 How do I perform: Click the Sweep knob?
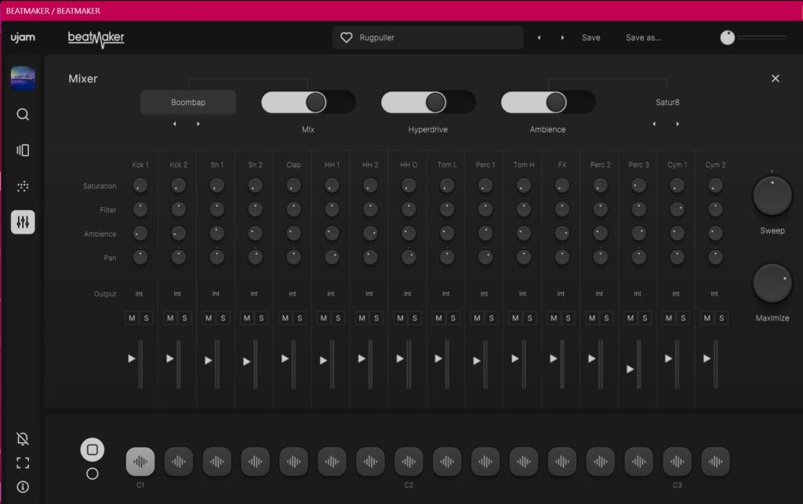click(x=772, y=196)
